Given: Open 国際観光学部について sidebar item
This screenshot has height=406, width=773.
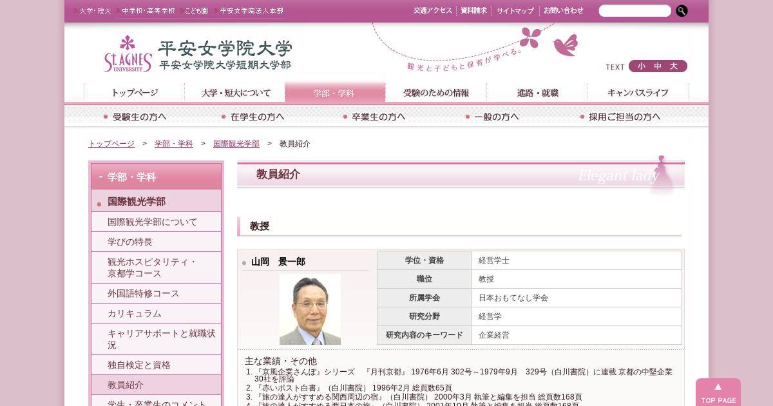Looking at the screenshot, I should pos(156,222).
